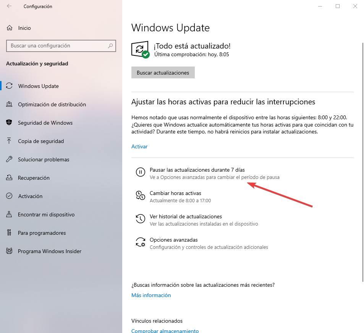This screenshot has width=364, height=333.
Task: Open the Más información link
Action: pos(151,295)
